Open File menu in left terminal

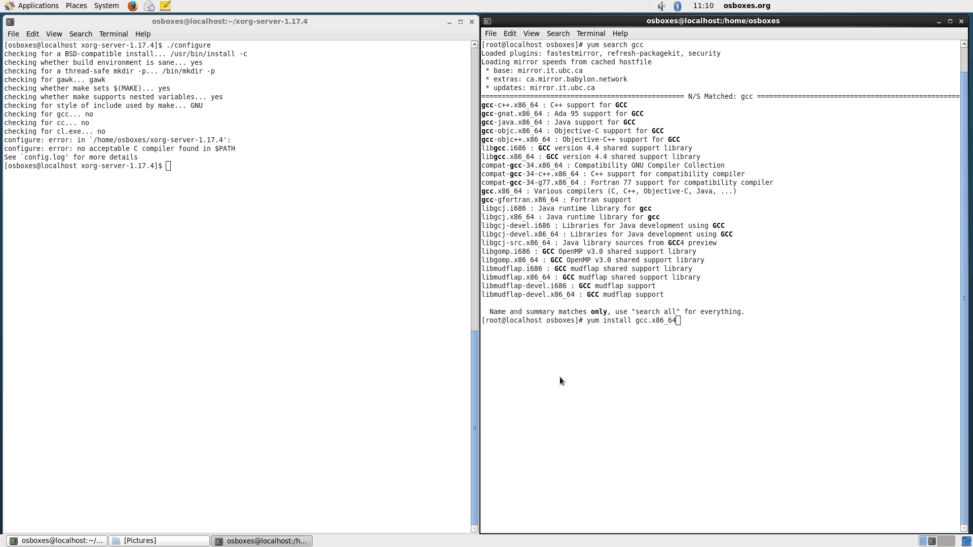[13, 34]
